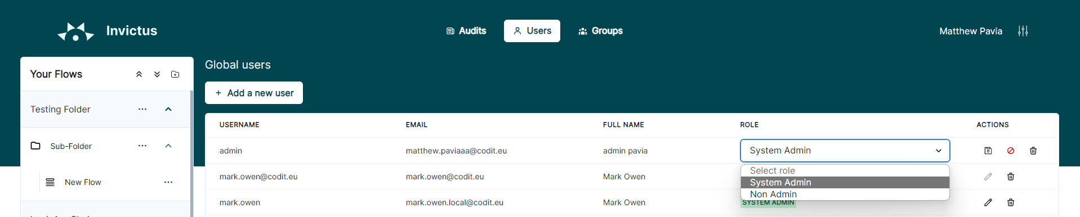Click the USERNAME column header
This screenshot has height=217, width=1080.
coord(239,125)
